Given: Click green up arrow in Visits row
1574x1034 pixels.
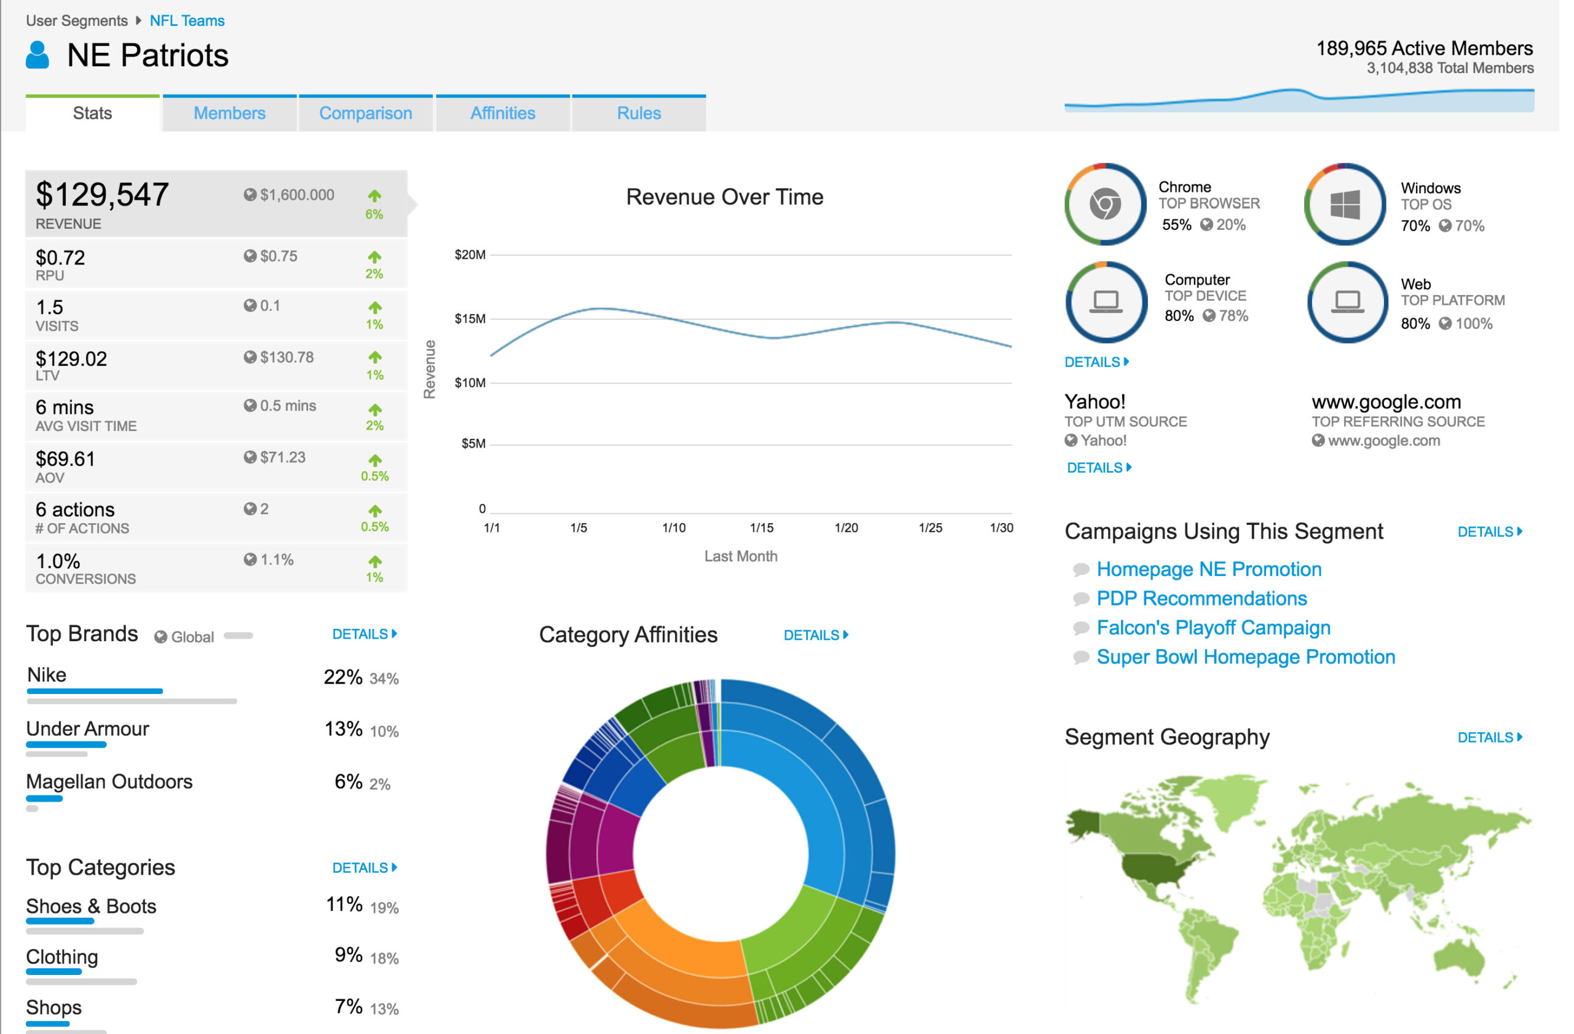Looking at the screenshot, I should pyautogui.click(x=374, y=307).
